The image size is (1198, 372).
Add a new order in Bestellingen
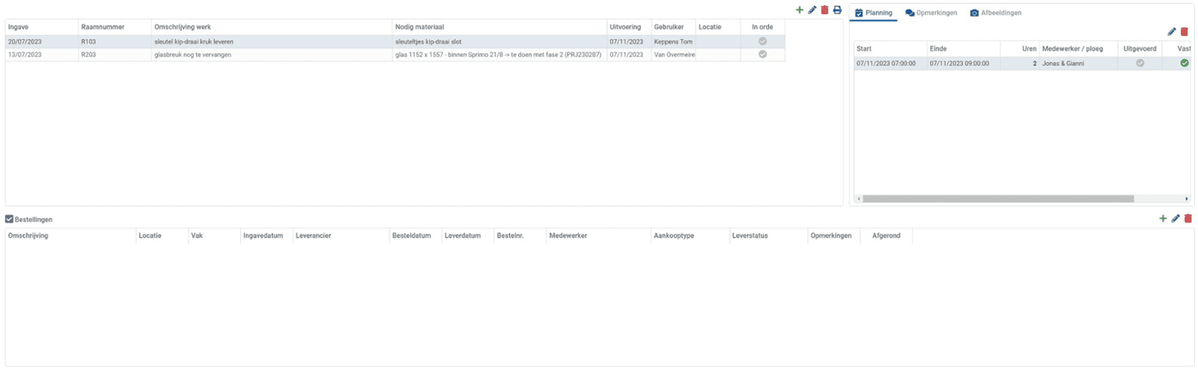coord(1163,219)
